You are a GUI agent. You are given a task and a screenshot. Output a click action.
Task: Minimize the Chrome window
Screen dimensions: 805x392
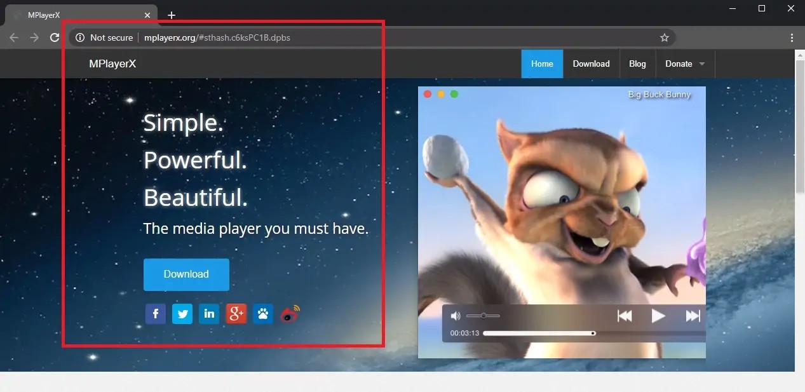pyautogui.click(x=731, y=8)
